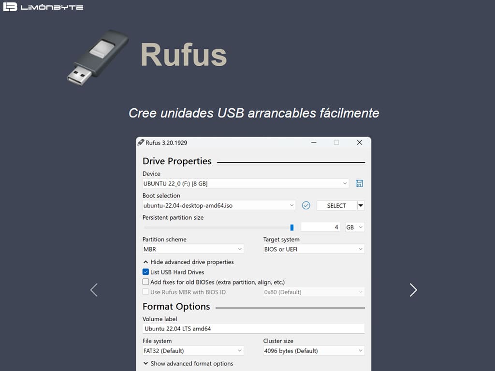Click 'Cree unidades USB arrancables fácilmente' tagline
The image size is (495, 371).
pyautogui.click(x=254, y=113)
